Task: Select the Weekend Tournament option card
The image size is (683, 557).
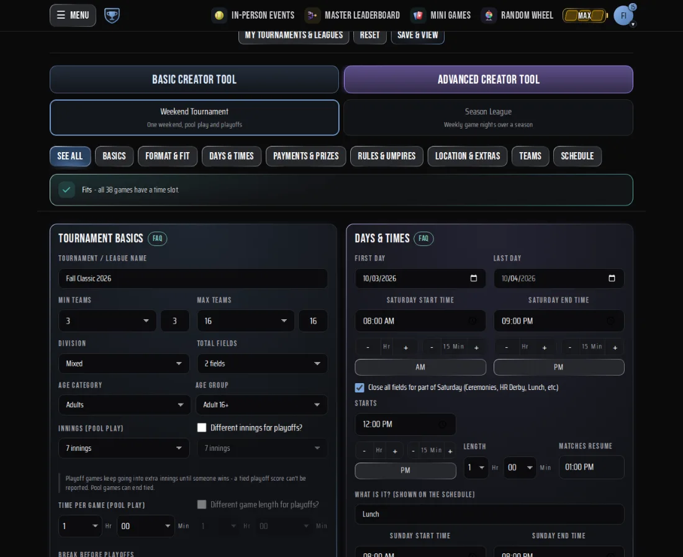Action: pos(194,117)
